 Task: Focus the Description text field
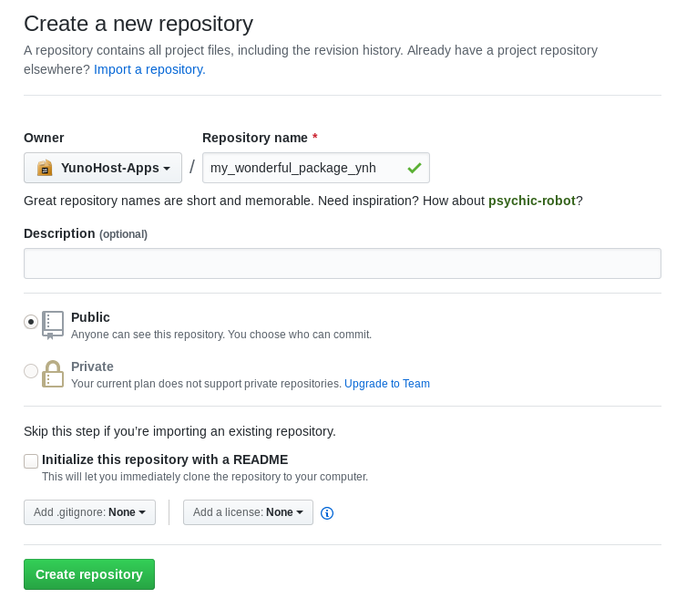[x=343, y=263]
